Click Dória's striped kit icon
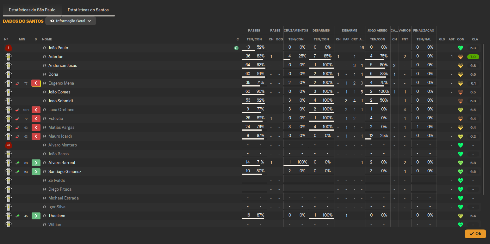Image resolution: width=490 pixels, height=244 pixels. tap(8, 74)
